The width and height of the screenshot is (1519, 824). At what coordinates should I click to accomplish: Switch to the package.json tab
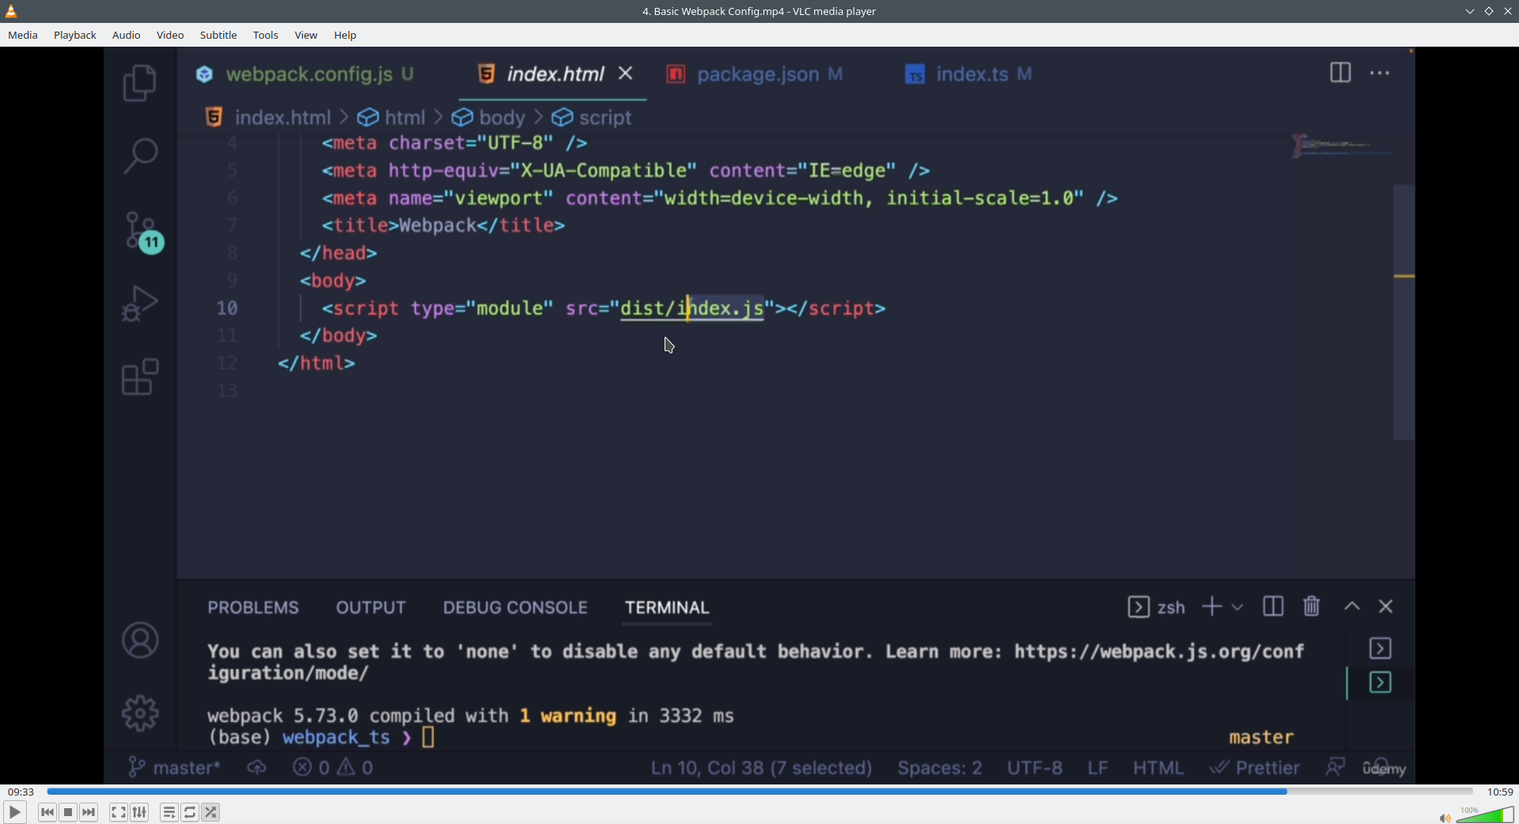tap(754, 74)
